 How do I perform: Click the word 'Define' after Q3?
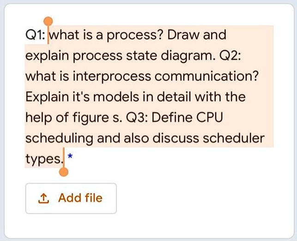click(172, 117)
